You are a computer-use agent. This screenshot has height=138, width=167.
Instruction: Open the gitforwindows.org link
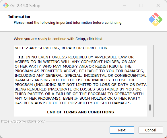[x=23, y=121]
